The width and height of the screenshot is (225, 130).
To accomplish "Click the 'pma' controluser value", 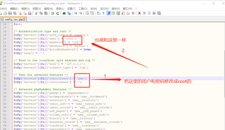I will [x=81, y=78].
